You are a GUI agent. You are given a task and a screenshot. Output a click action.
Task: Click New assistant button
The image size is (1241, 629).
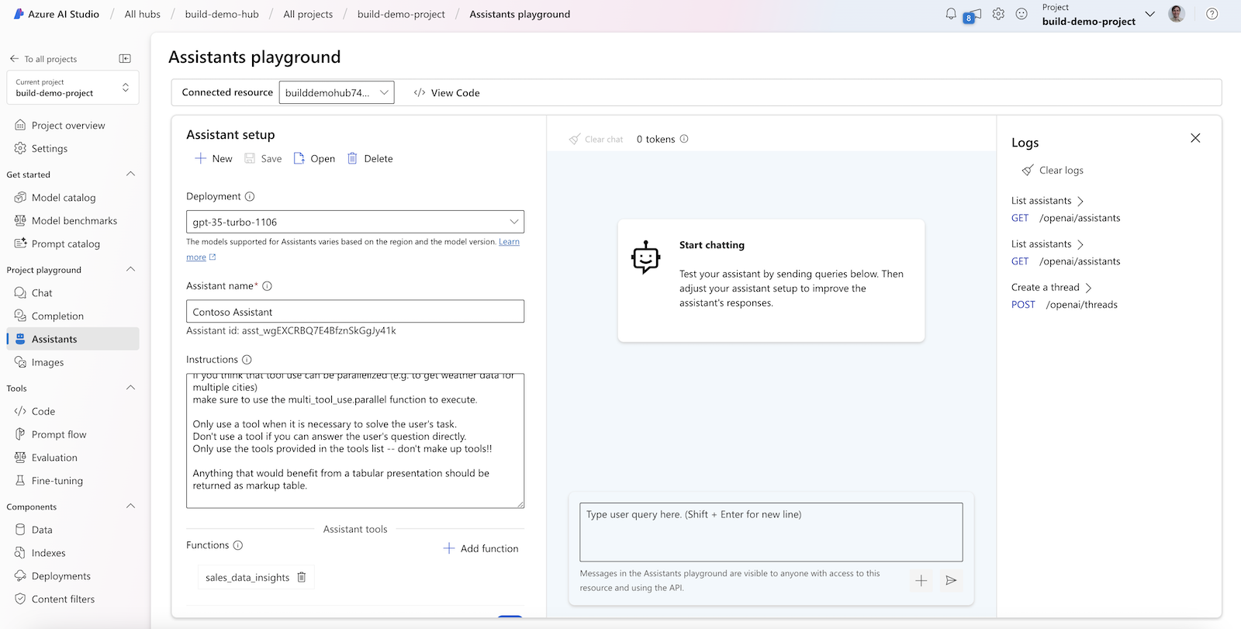pos(213,158)
